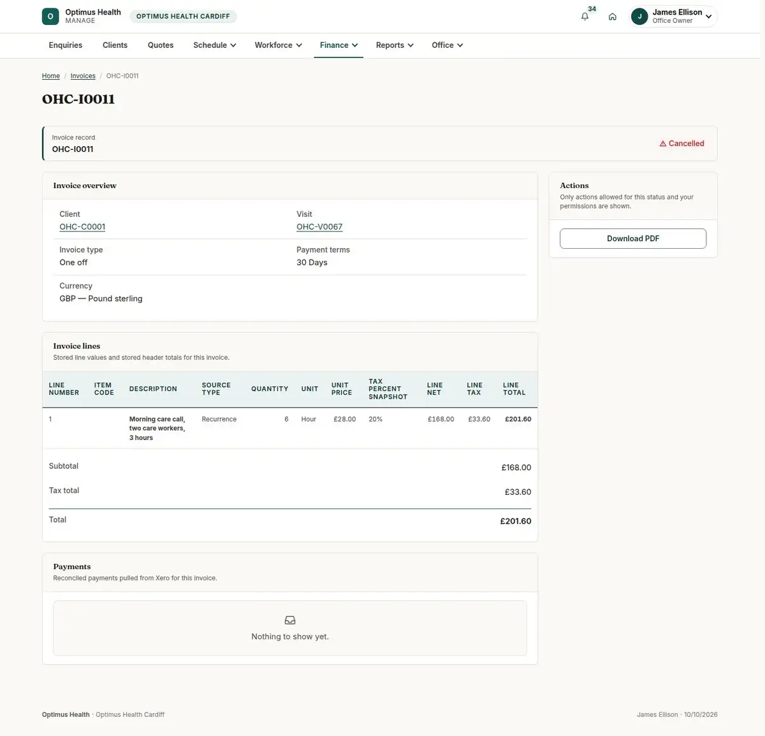Go to the Enquiries tab
This screenshot has width=765, height=736.
click(66, 45)
